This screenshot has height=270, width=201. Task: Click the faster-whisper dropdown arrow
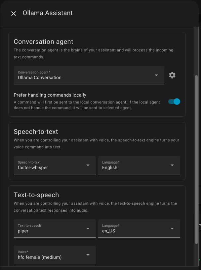click(88, 165)
